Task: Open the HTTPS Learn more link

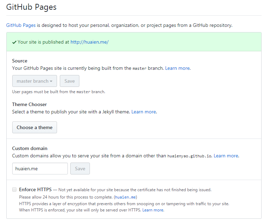Action: click(x=153, y=210)
